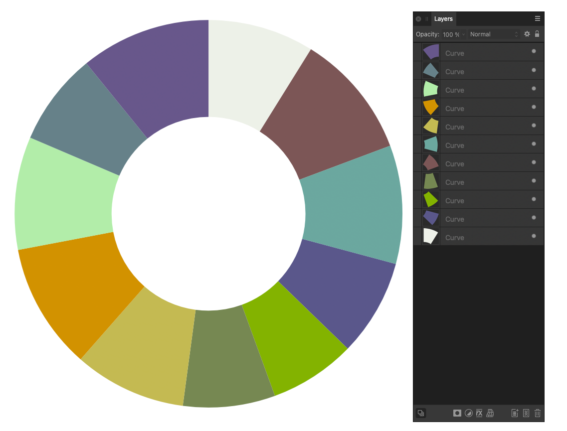
Task: Select the Layers tab
Action: (x=443, y=18)
